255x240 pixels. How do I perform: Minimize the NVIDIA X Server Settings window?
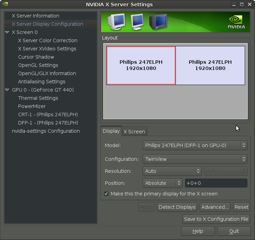(234, 4)
